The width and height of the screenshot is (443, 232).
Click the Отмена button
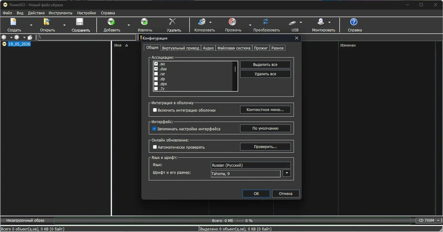click(x=286, y=194)
